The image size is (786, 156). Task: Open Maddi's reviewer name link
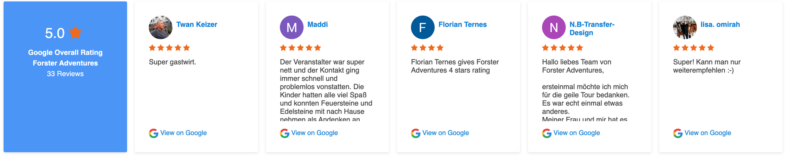click(318, 24)
